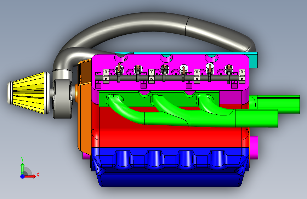
Task: Click the blue Z axis dot of triad
Action: point(23,176)
